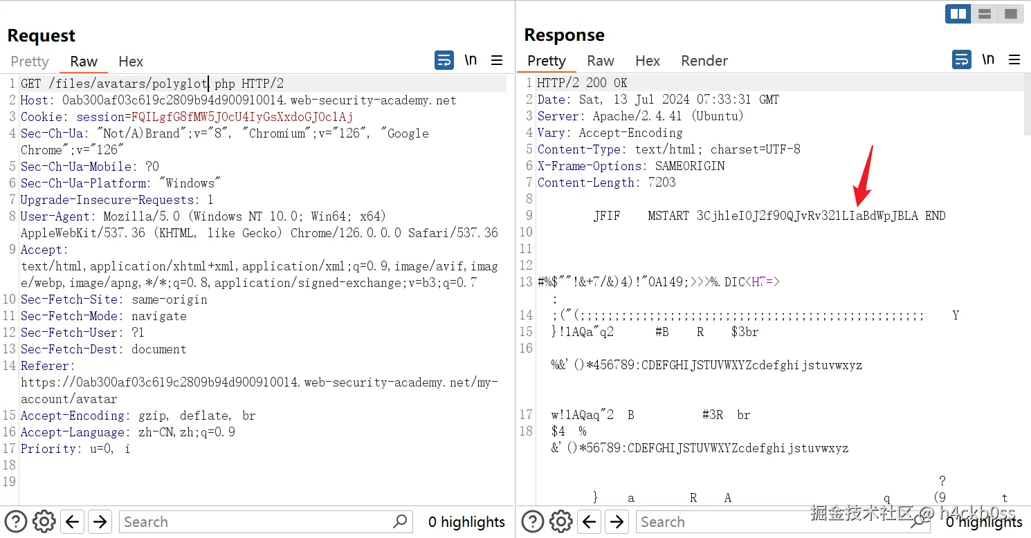The height and width of the screenshot is (538, 1031).
Task: Switch Request view to Hex tab
Action: click(x=131, y=62)
